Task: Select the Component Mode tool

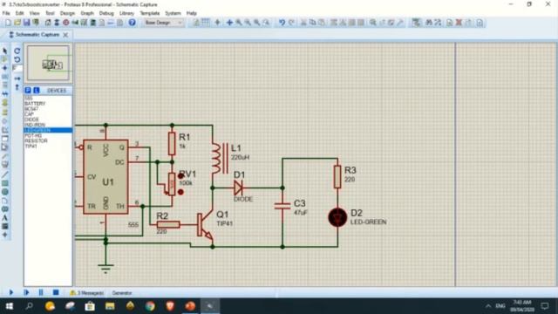Action: [x=5, y=59]
